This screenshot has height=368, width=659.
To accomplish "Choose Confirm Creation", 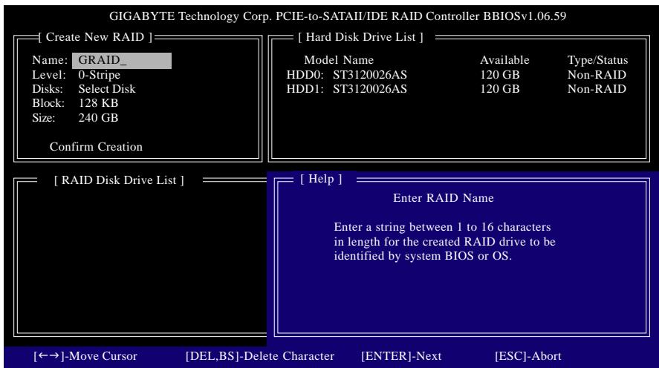I will 96,147.
